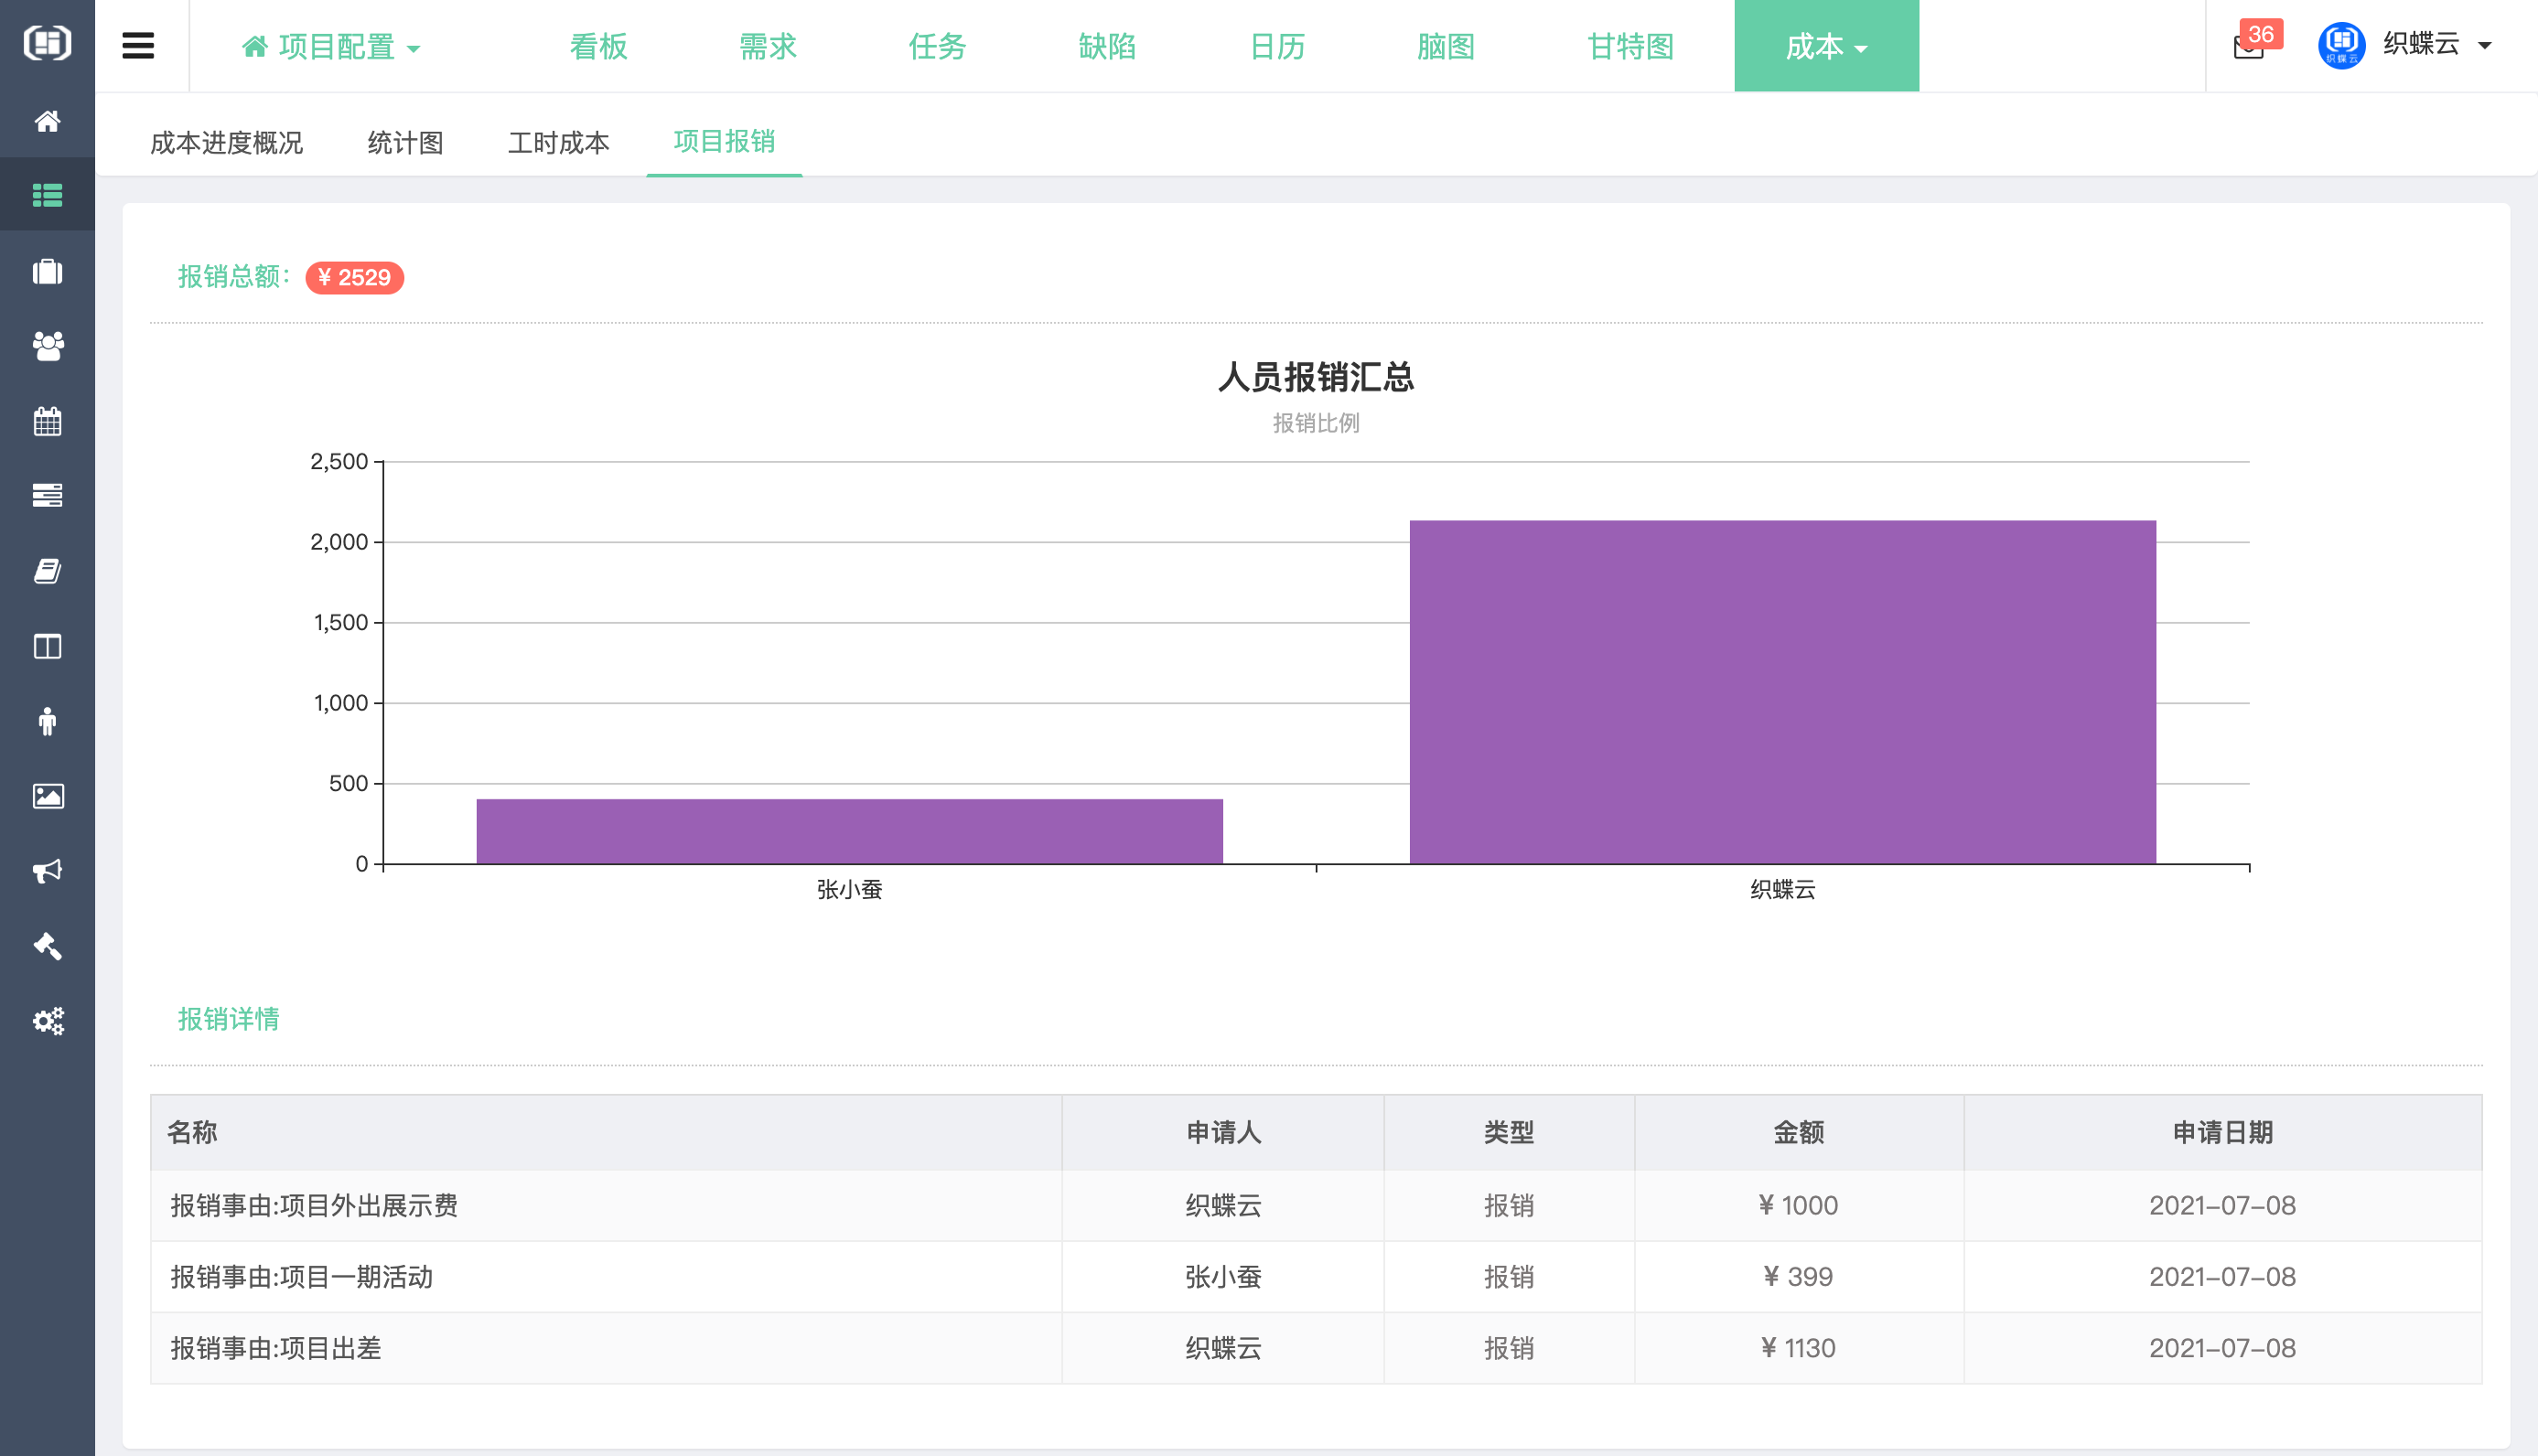Open the 甘特图 view from the navigation bar
This screenshot has height=1456, width=2538.
click(x=1629, y=46)
